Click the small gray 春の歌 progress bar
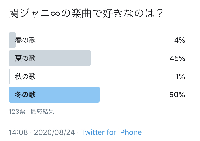This screenshot has width=200, height=141. pyautogui.click(x=12, y=40)
